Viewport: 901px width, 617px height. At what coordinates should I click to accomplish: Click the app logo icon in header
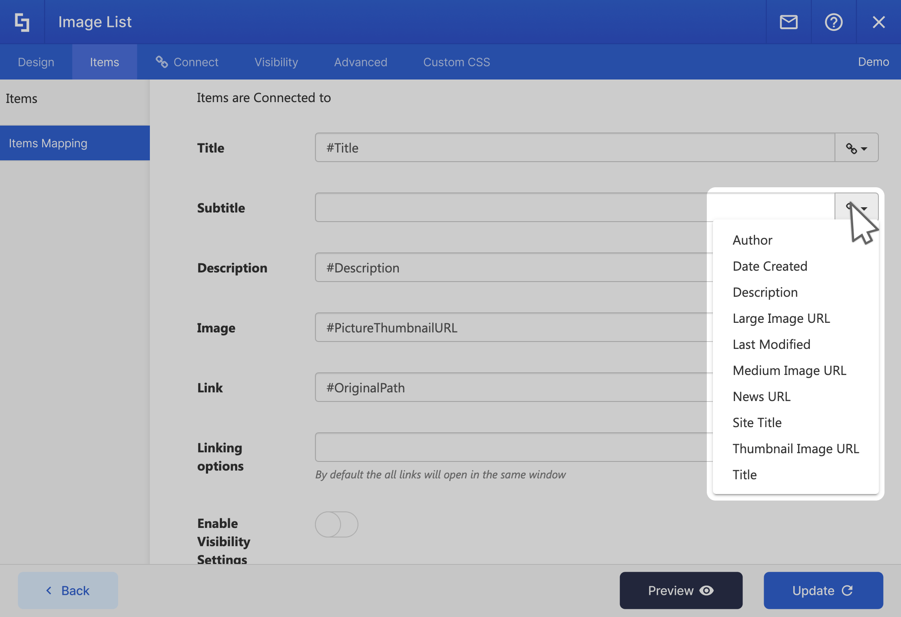tap(22, 22)
